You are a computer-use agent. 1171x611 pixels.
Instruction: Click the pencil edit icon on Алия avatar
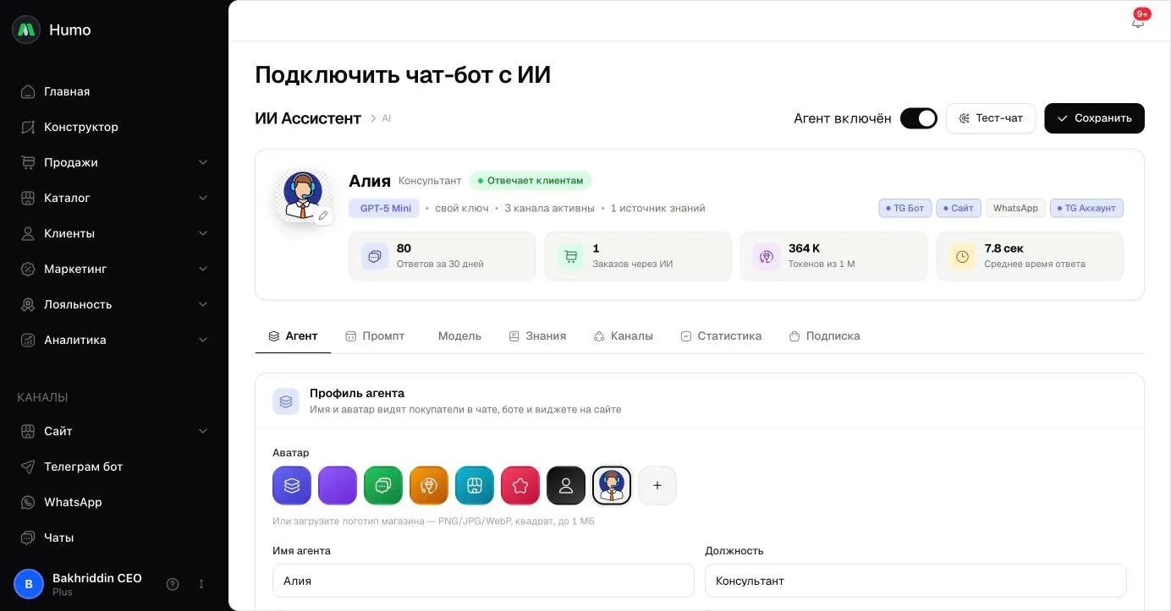pyautogui.click(x=323, y=215)
